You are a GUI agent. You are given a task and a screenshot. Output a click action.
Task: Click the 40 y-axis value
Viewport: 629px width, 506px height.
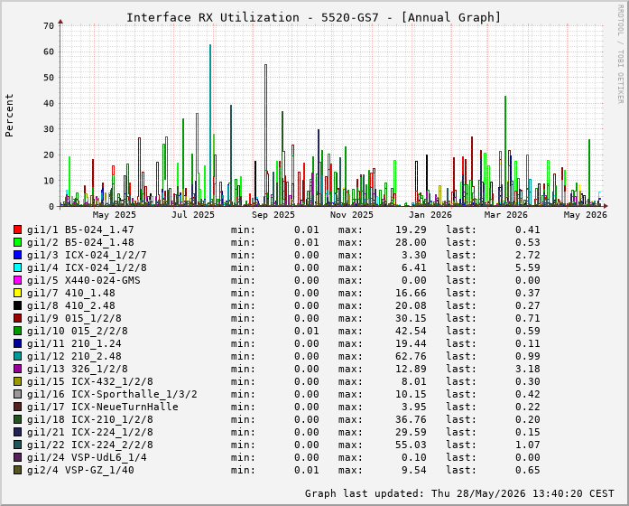point(49,103)
